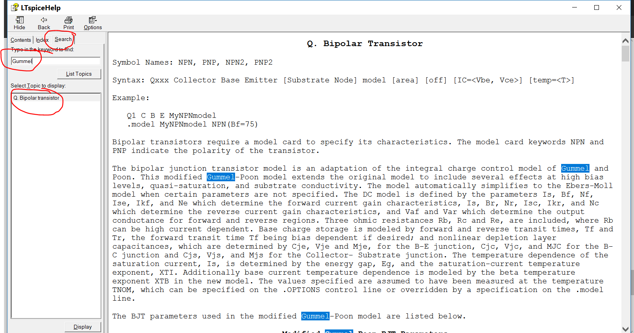Viewport: 634px width, 333px height.
Task: Click the keyword input field containing Gummel
Action: (x=56, y=61)
